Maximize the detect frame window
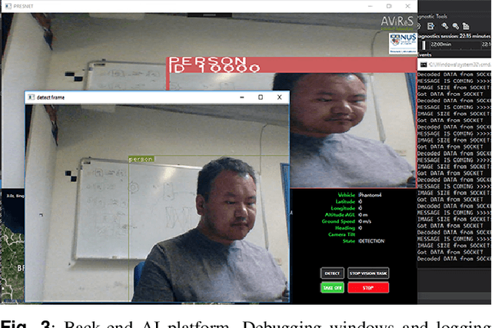The width and height of the screenshot is (492, 328). [x=260, y=98]
